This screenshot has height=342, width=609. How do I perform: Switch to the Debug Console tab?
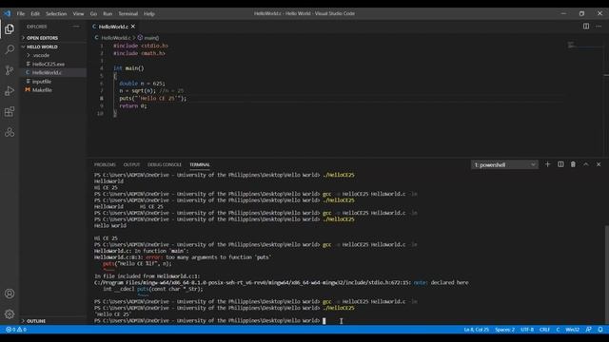[x=165, y=164]
